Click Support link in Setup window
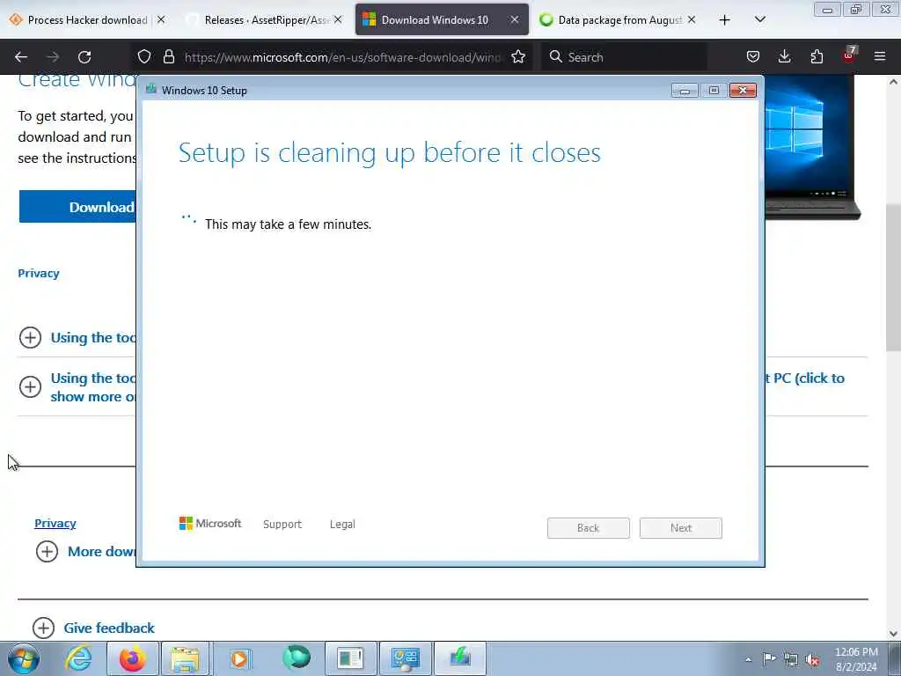 pyautogui.click(x=282, y=525)
